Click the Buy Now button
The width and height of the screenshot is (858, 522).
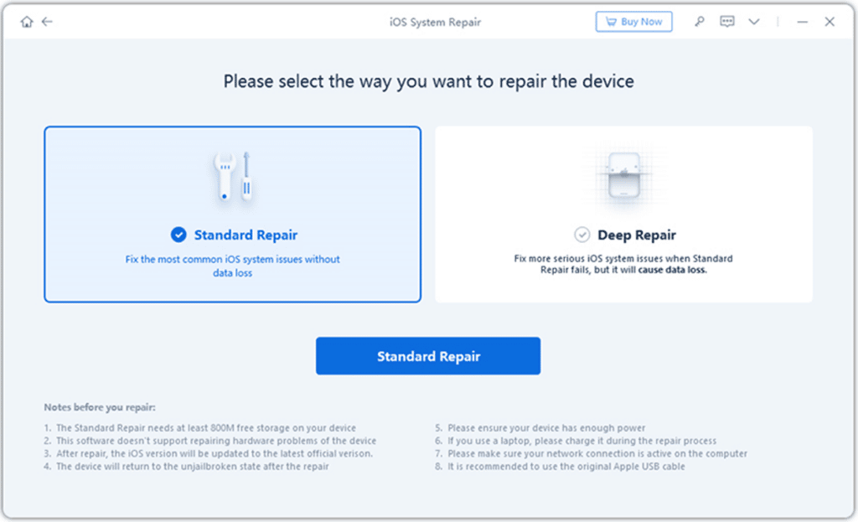634,21
